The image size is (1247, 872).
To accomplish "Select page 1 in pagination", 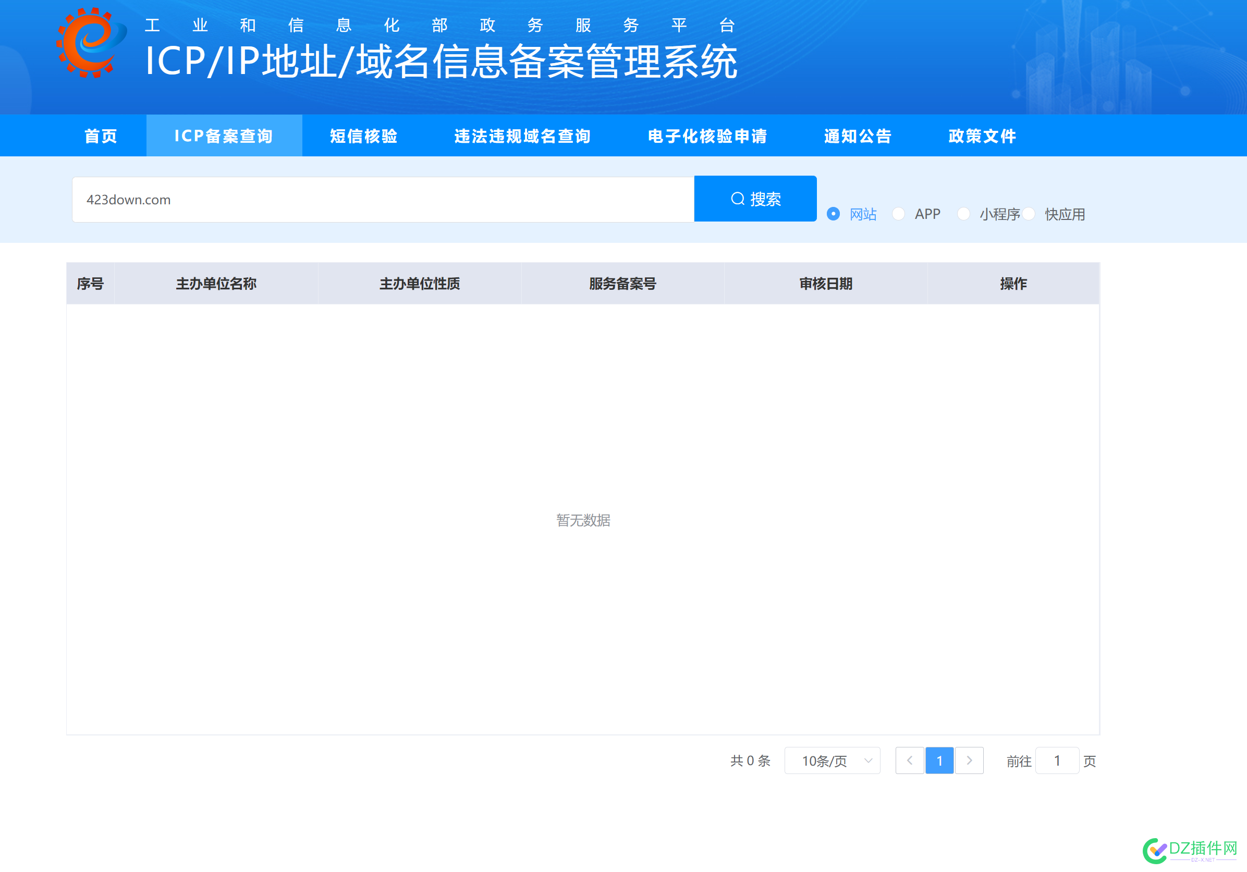I will 939,760.
